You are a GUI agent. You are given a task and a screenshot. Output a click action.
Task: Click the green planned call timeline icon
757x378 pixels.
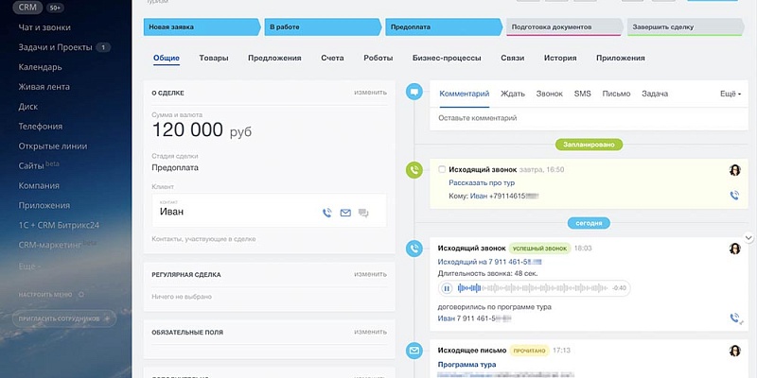tap(414, 170)
